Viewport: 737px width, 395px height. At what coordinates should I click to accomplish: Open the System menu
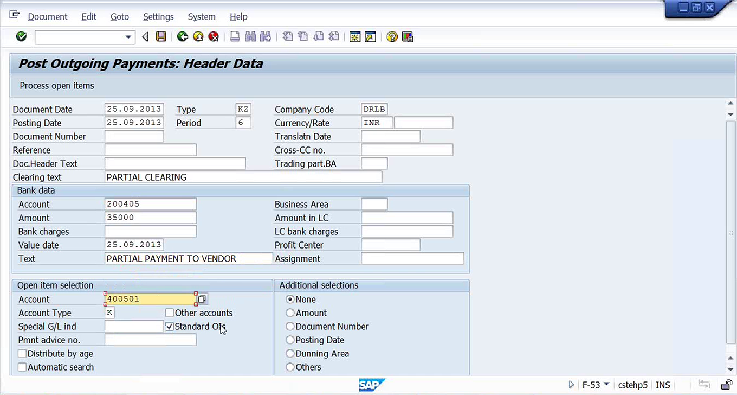click(202, 17)
